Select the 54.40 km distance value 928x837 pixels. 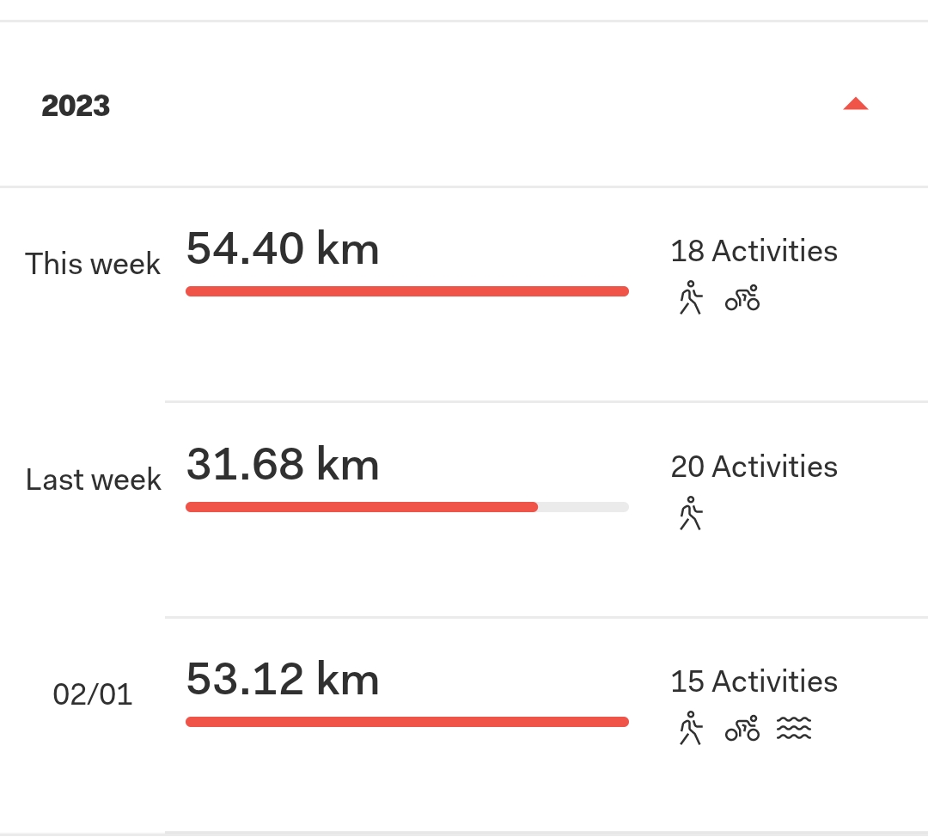(x=283, y=248)
